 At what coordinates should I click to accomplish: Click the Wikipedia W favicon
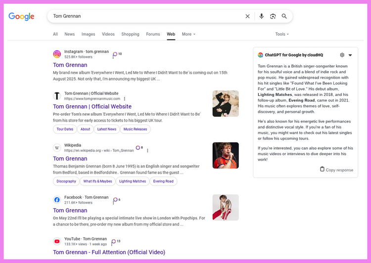pyautogui.click(x=57, y=148)
